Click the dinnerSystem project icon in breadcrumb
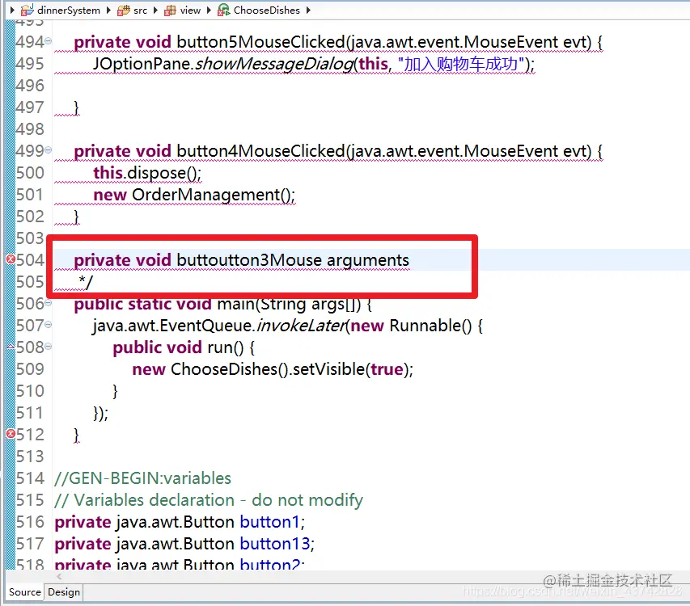The width and height of the screenshot is (690, 606). coord(28,10)
